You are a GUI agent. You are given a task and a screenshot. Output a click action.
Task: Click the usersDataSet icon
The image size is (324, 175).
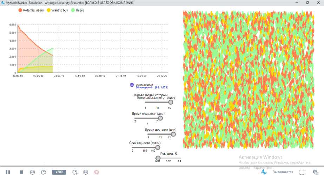[132, 85]
